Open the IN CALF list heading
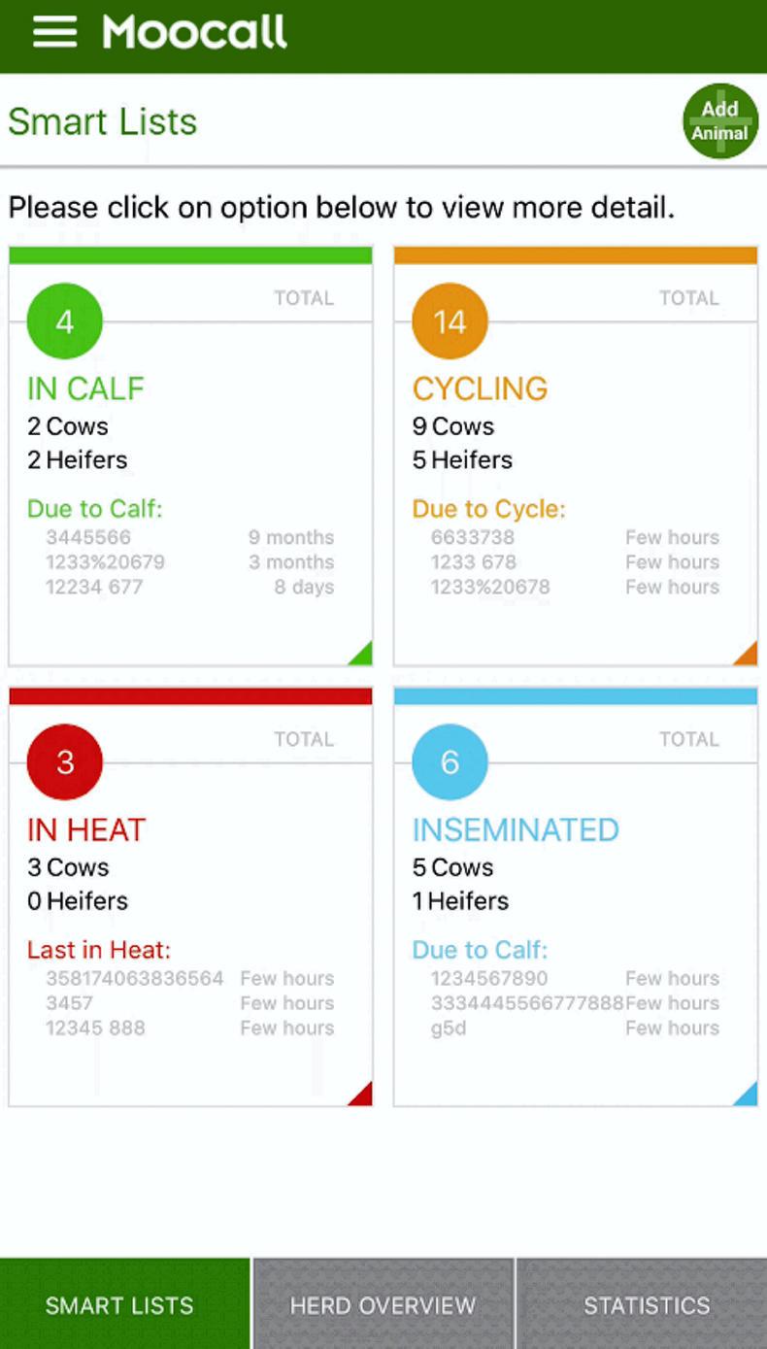This screenshot has width=767, height=1349. coord(85,388)
